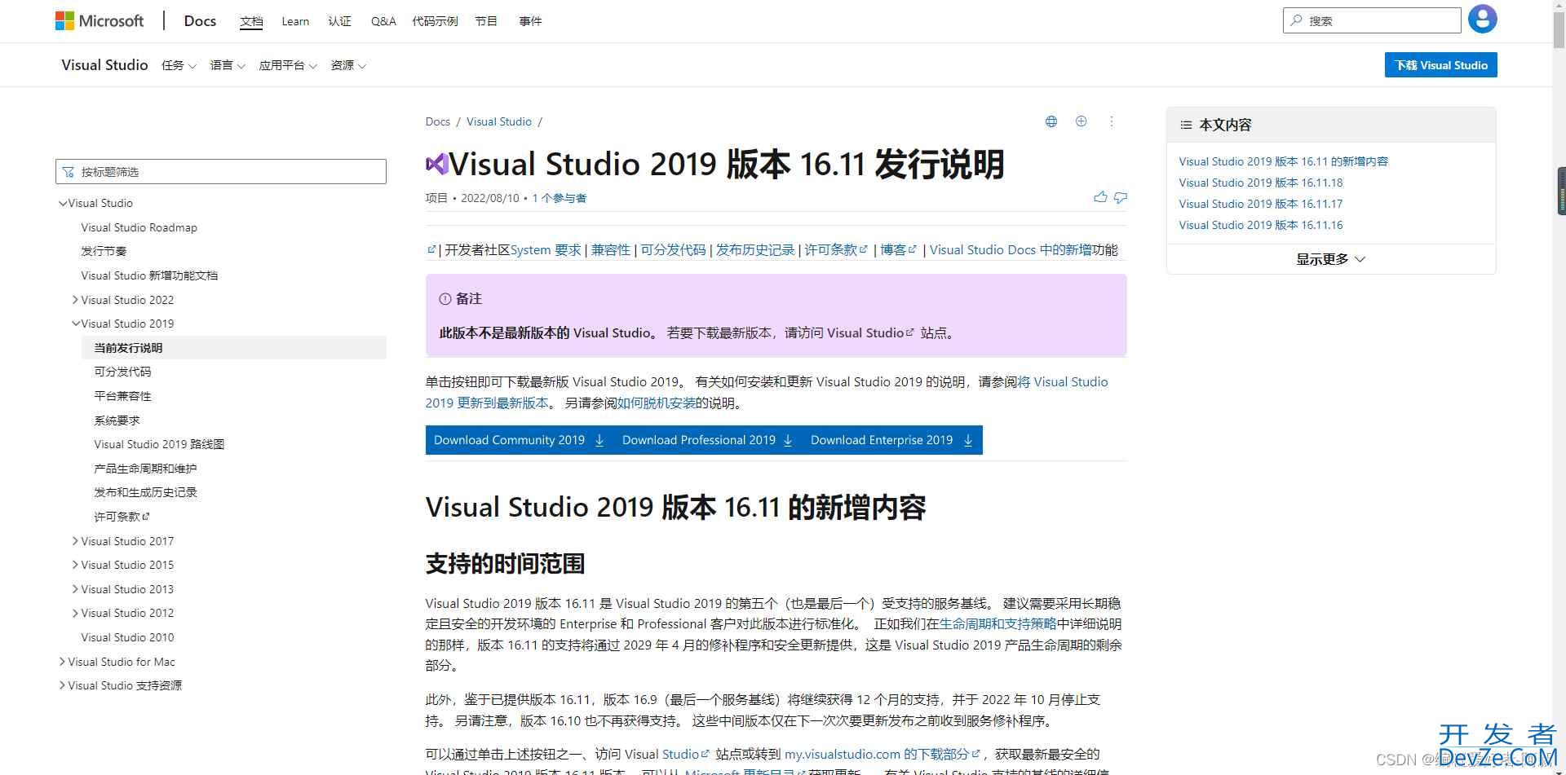The image size is (1566, 775).
Task: Select 发行节奏 in the tree
Action: pyautogui.click(x=104, y=251)
